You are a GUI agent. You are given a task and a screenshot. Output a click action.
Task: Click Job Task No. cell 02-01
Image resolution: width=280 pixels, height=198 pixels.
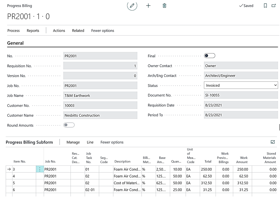92,189
